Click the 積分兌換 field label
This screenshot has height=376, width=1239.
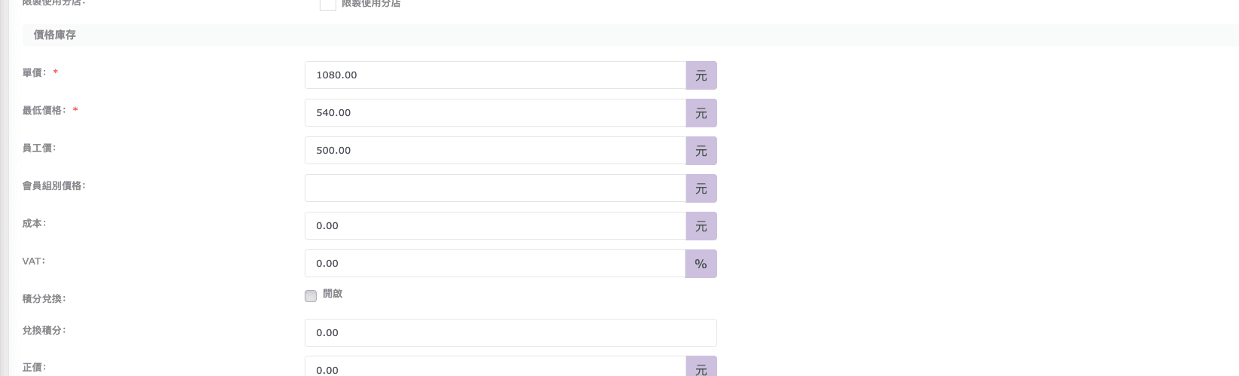44,299
